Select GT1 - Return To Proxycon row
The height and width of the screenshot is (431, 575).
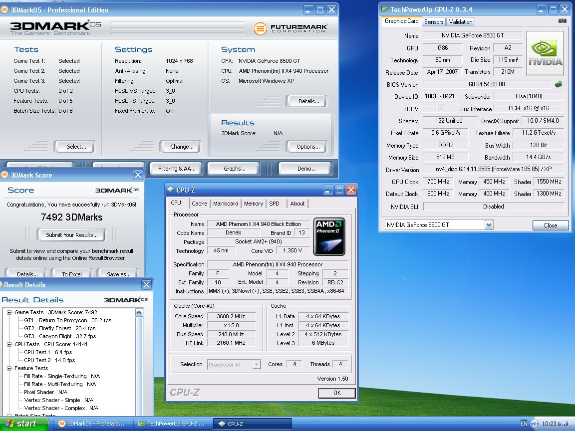(x=67, y=320)
